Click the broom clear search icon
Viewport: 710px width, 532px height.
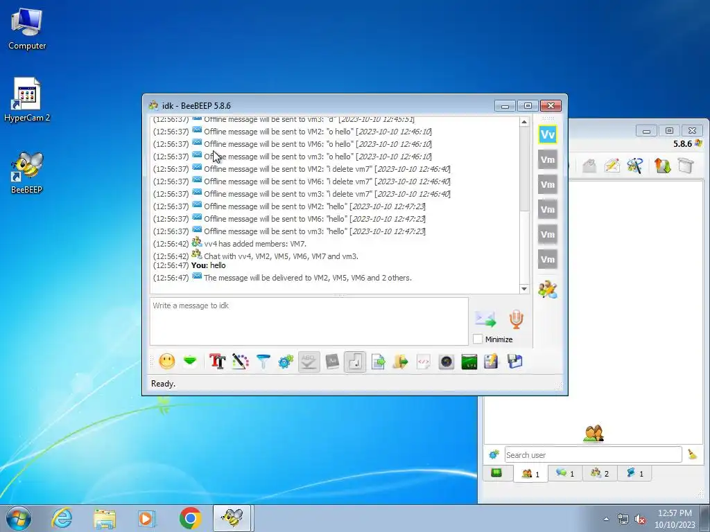(693, 454)
